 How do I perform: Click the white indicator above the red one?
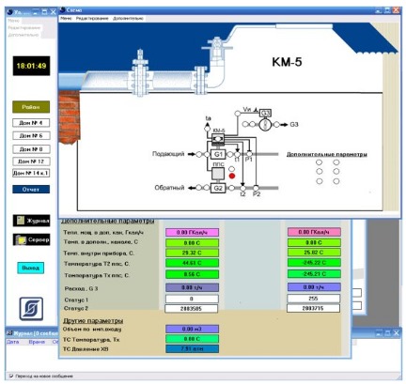coord(231,169)
